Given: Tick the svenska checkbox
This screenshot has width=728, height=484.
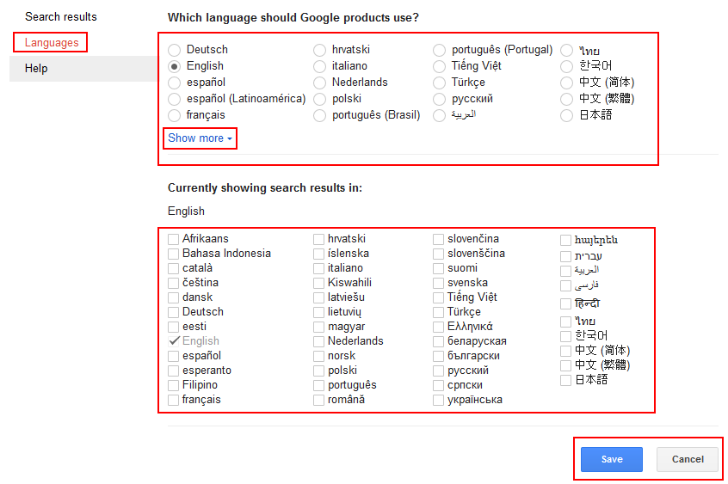Looking at the screenshot, I should (438, 283).
